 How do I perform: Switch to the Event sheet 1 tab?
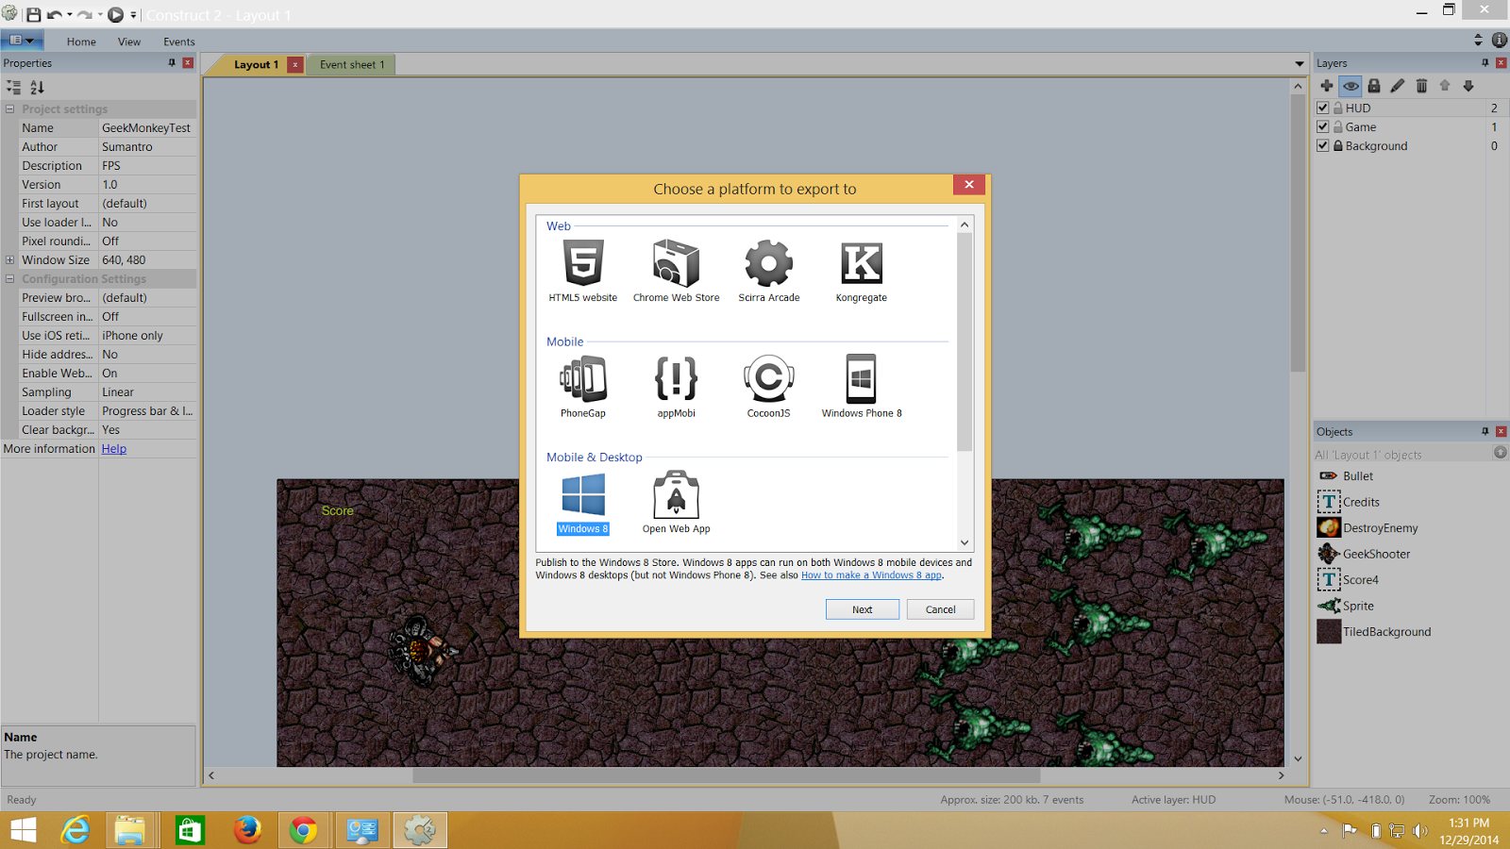pos(351,64)
